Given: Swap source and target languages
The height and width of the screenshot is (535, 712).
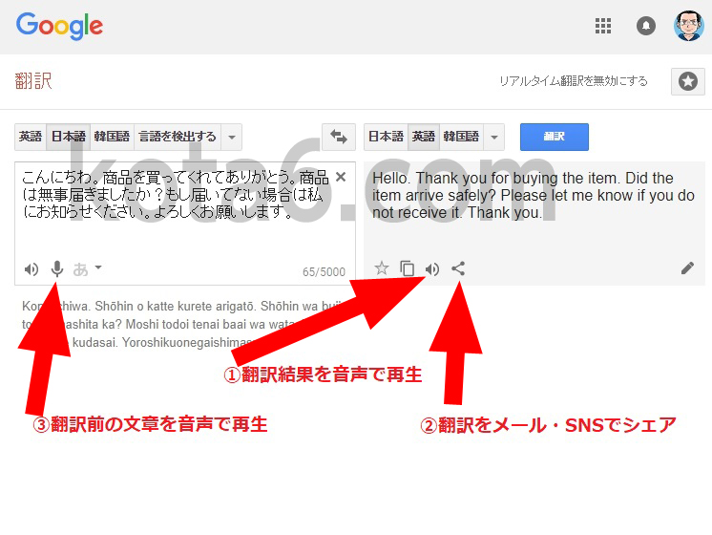Looking at the screenshot, I should click(338, 137).
